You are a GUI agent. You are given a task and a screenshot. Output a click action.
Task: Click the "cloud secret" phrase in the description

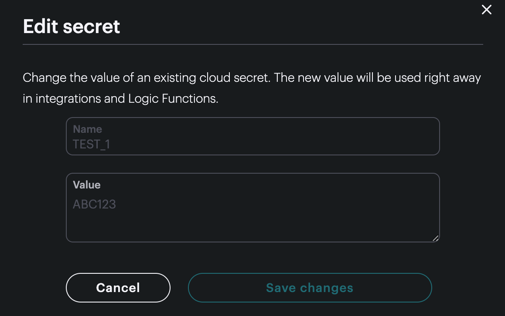click(x=235, y=78)
